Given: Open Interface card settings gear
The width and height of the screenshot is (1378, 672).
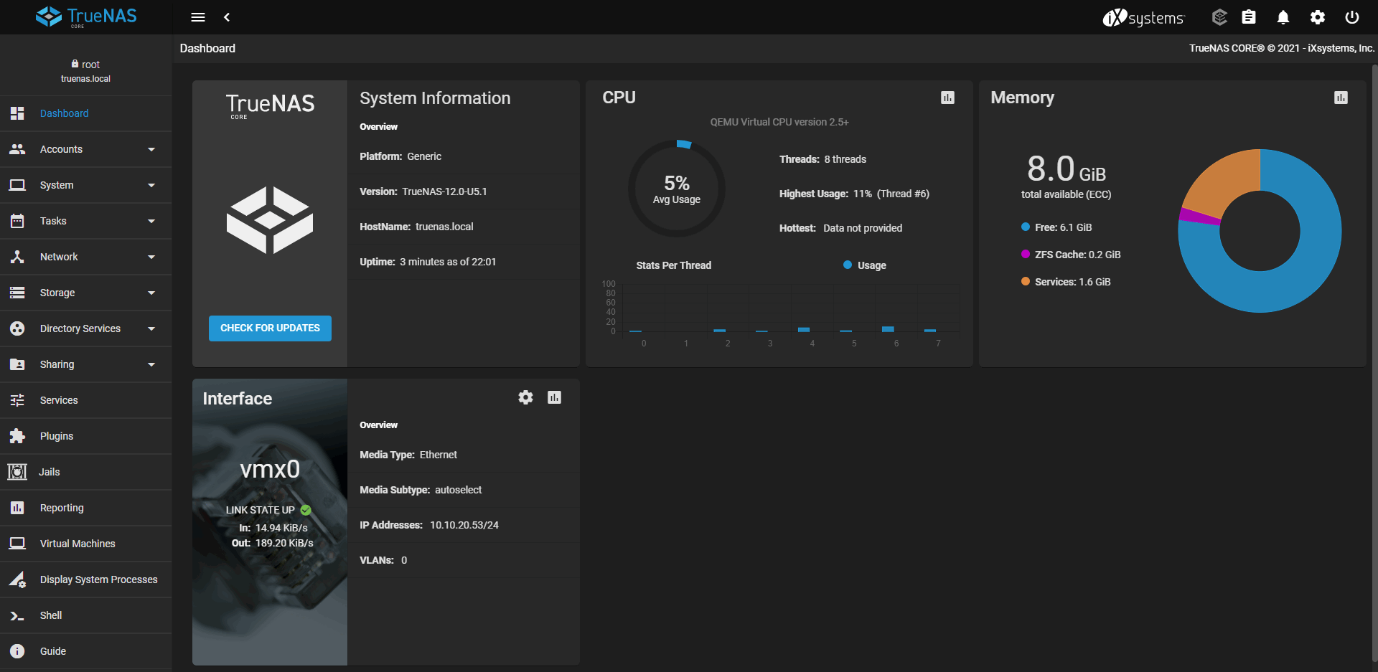Looking at the screenshot, I should pos(525,397).
